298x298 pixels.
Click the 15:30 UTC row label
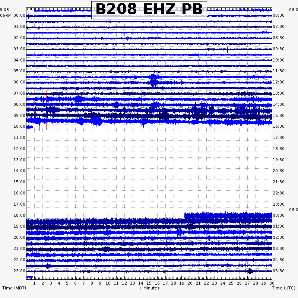(279, 115)
